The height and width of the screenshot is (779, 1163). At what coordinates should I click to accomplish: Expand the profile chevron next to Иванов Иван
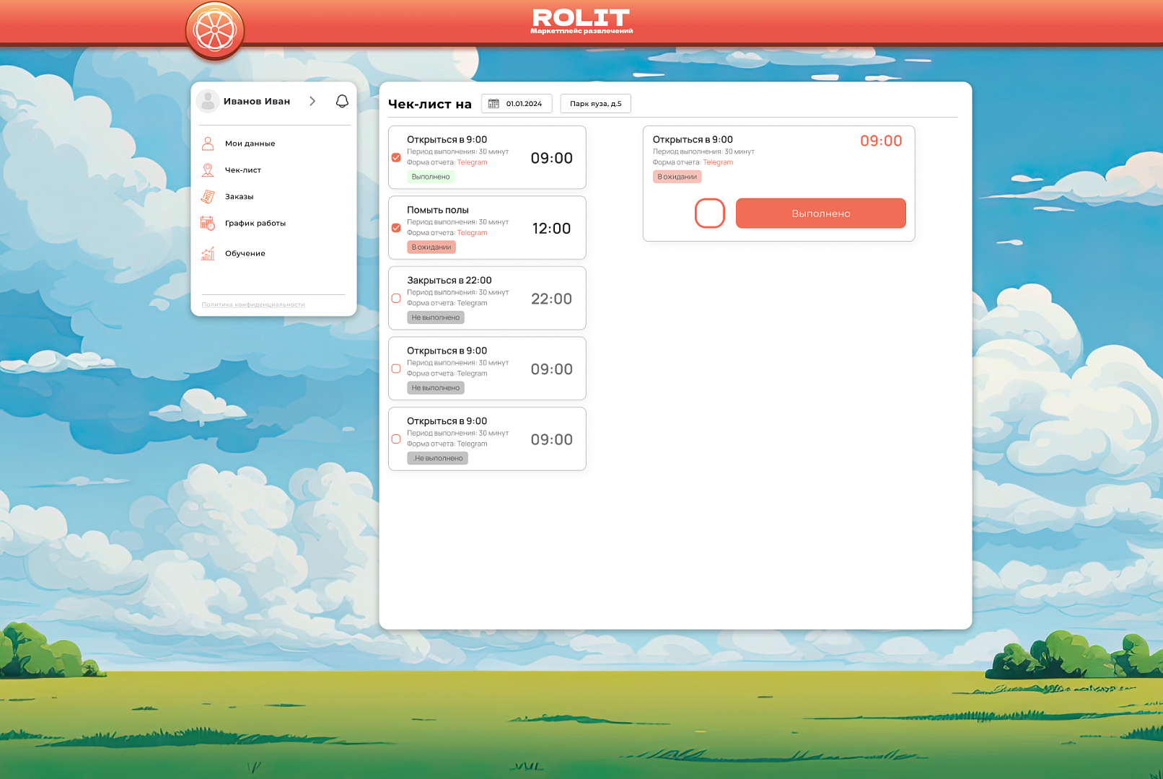tap(312, 101)
